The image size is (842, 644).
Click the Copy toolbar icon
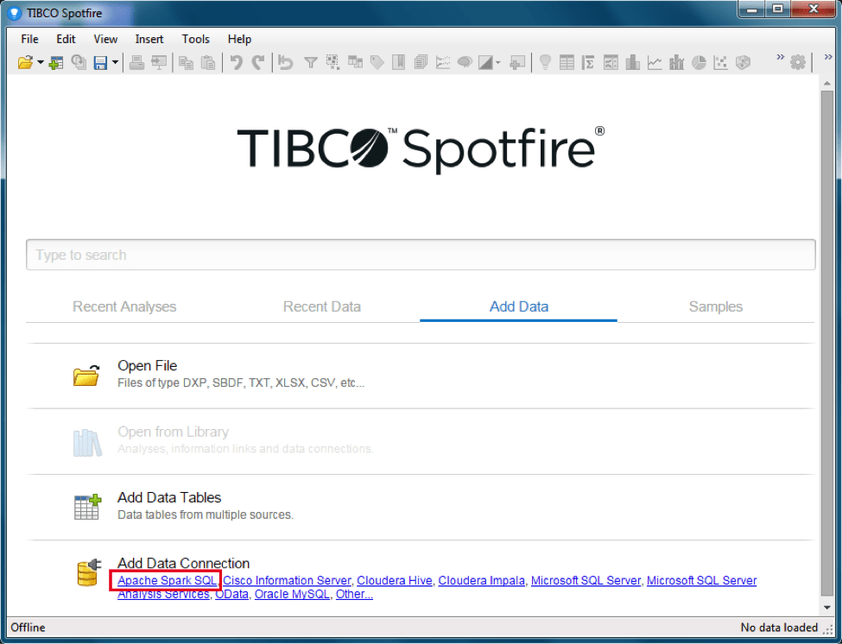(x=186, y=63)
